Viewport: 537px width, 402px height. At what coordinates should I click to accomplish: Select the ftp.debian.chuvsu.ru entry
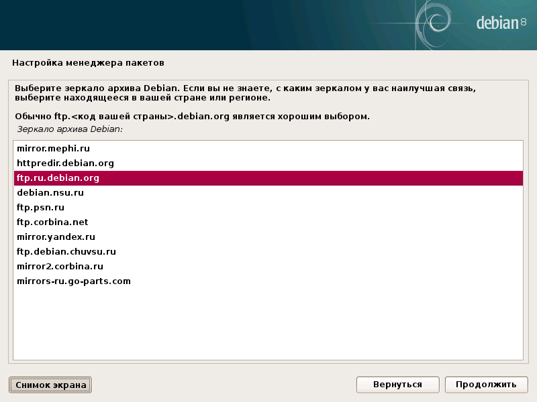point(65,251)
